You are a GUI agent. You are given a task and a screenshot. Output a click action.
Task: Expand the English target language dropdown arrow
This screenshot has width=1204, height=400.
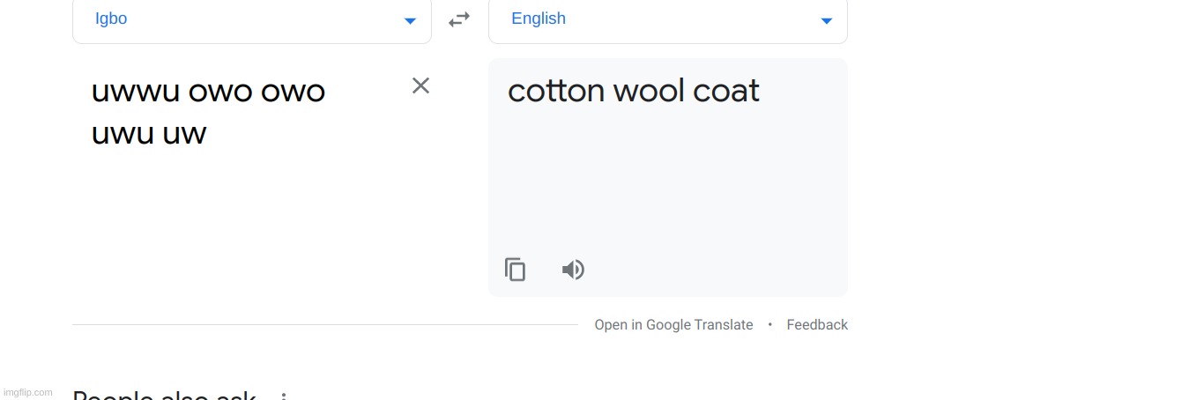point(827,21)
